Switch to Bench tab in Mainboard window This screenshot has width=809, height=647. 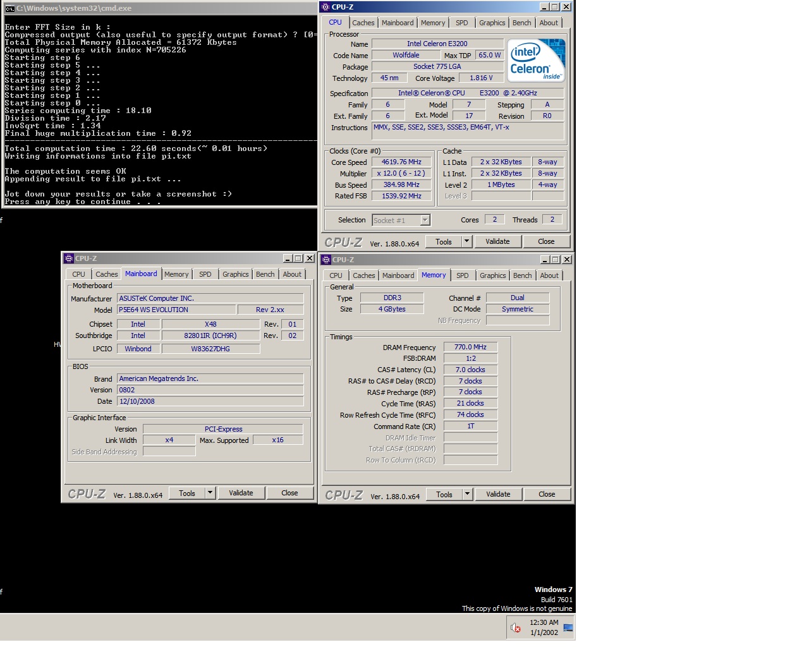[265, 274]
